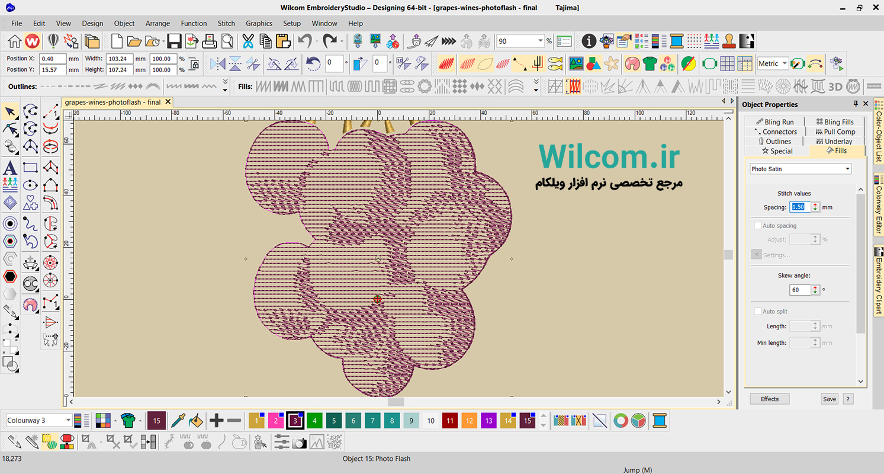Screen dimensions: 884x474
Task: Click the Print icon
Action: [x=210, y=41]
